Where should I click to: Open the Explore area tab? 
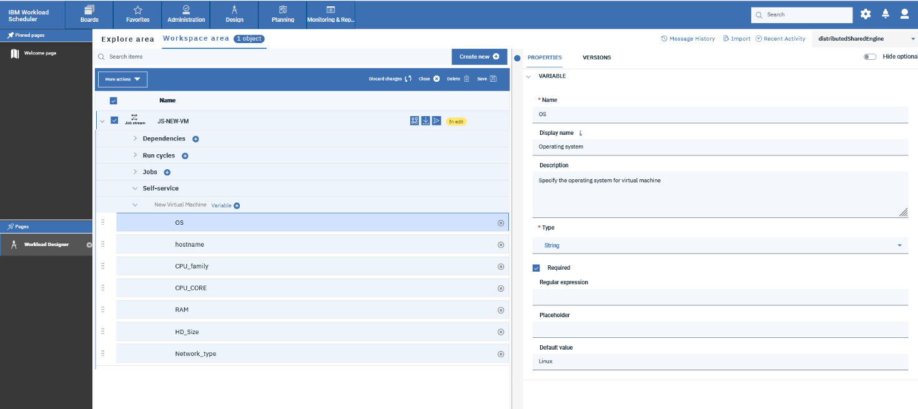127,39
